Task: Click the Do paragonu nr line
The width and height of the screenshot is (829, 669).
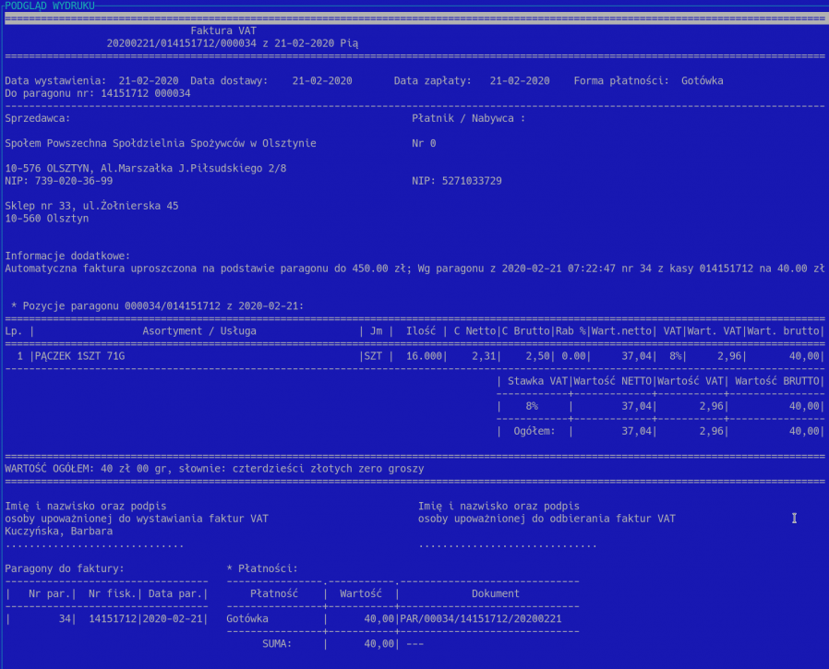Action: pyautogui.click(x=98, y=93)
